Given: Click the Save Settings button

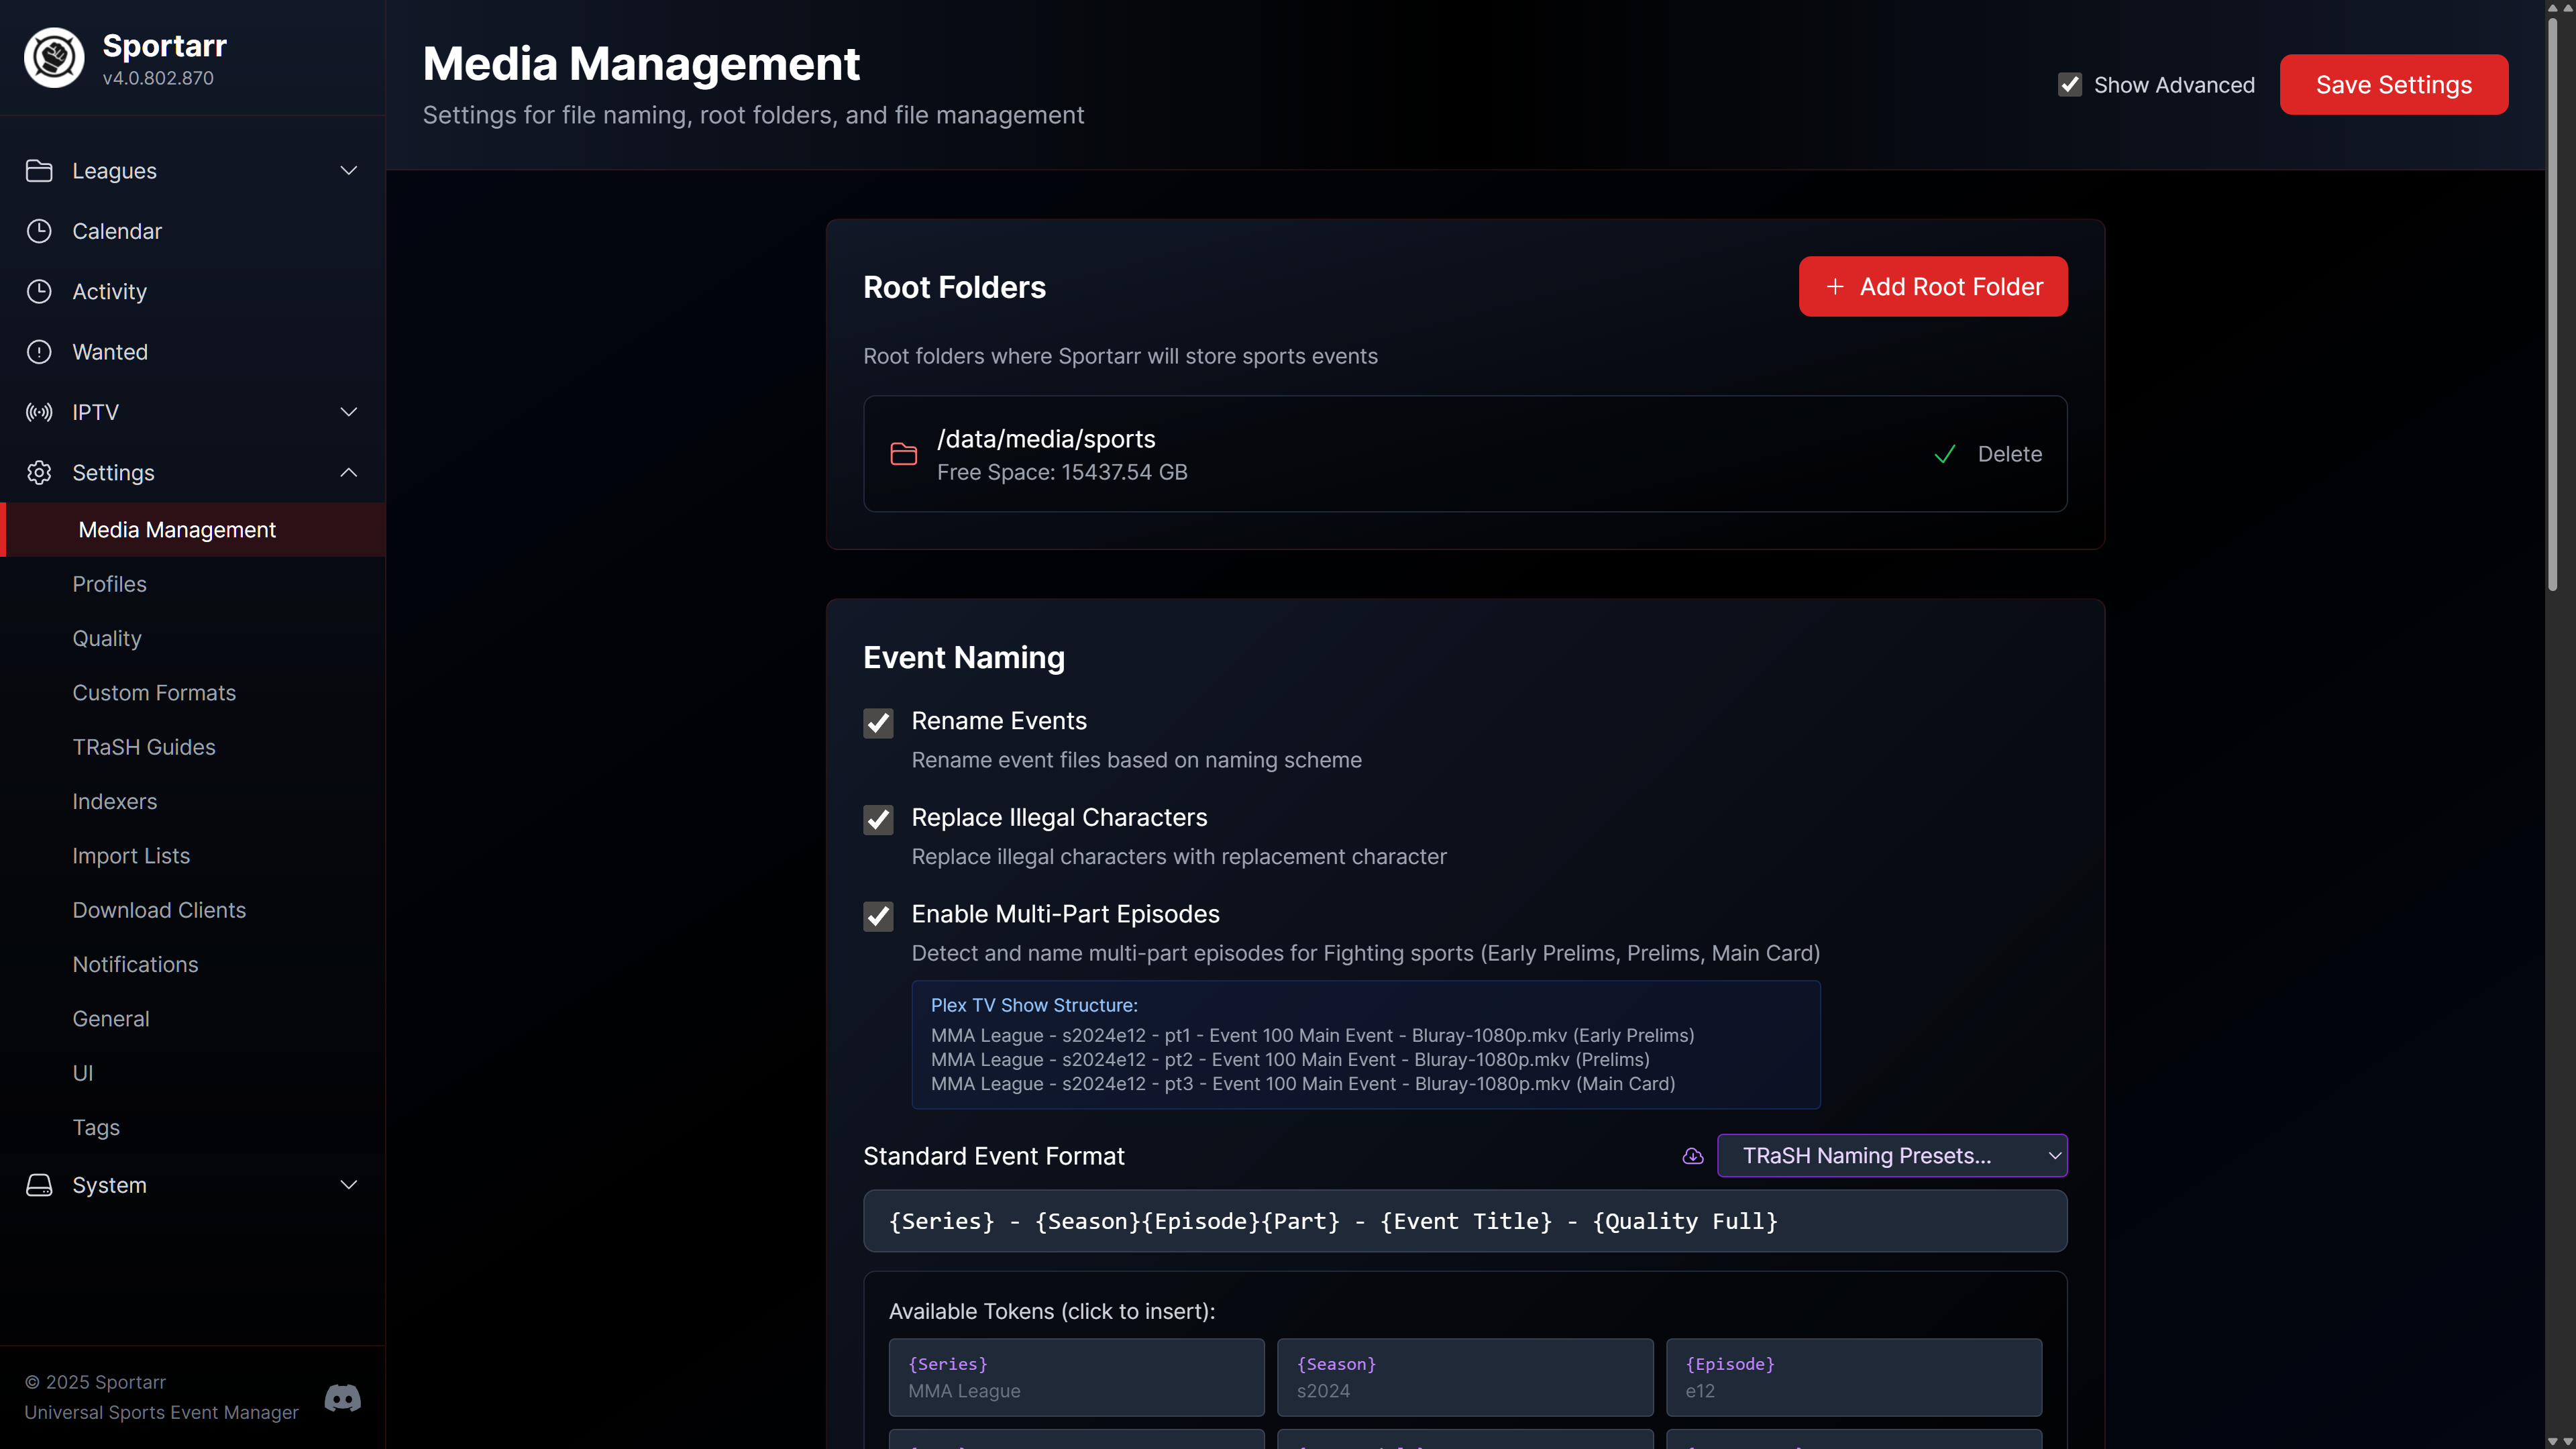Looking at the screenshot, I should point(2394,85).
